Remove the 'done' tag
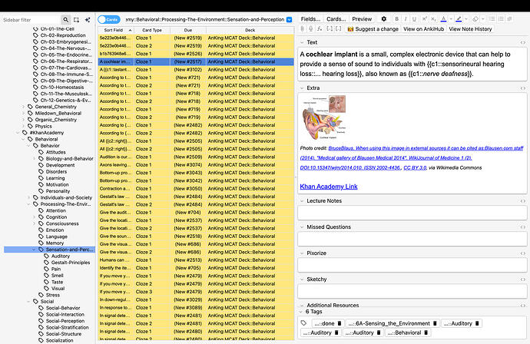This screenshot has width=530, height=344. (x=340, y=323)
